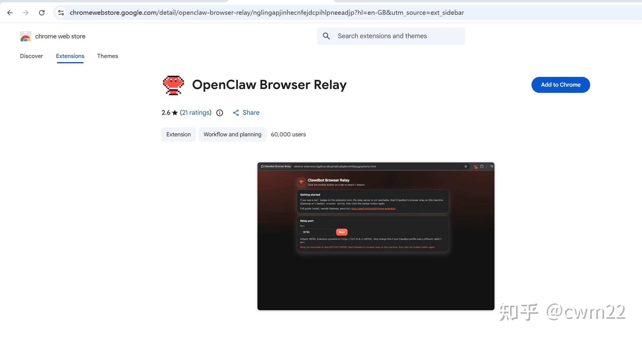Viewport: 642px width, 338px height.
Task: Select Workflow and planning chip
Action: coord(232,135)
